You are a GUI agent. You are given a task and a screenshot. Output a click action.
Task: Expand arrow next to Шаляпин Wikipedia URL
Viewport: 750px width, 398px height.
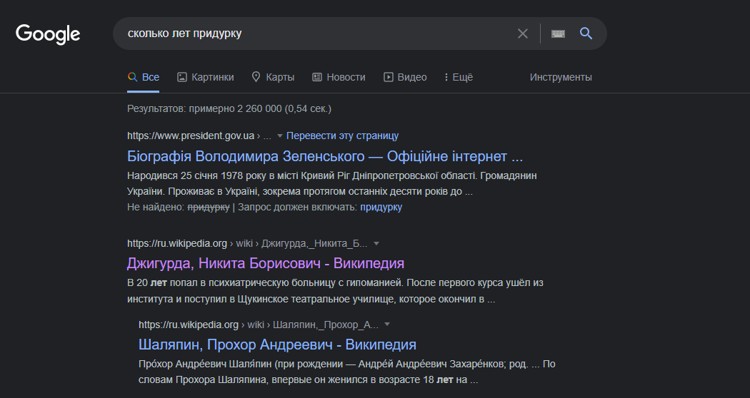click(x=387, y=325)
